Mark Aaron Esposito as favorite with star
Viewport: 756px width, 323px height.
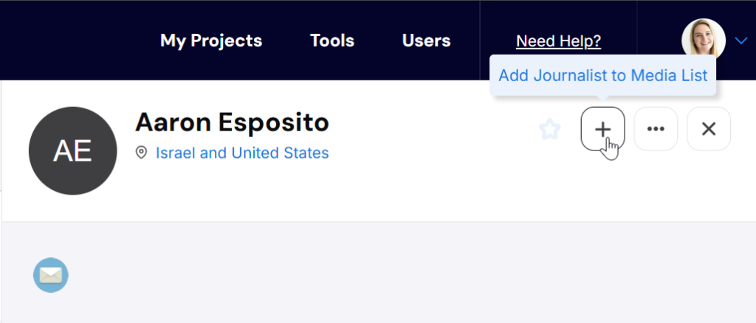click(x=549, y=129)
